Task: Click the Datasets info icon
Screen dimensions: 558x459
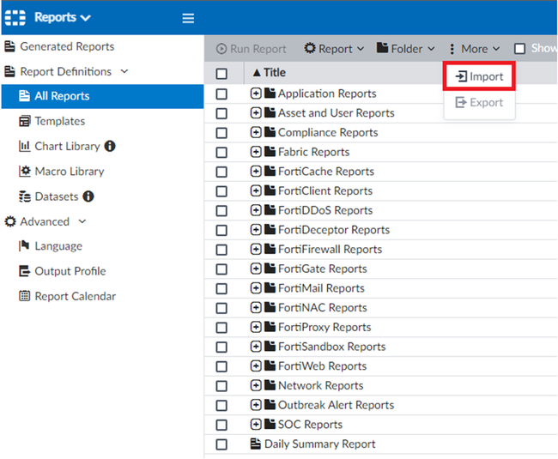Action: point(88,196)
